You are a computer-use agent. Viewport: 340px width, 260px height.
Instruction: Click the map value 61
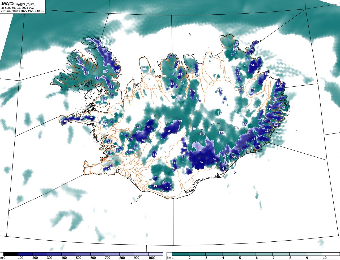pyautogui.click(x=170, y=131)
